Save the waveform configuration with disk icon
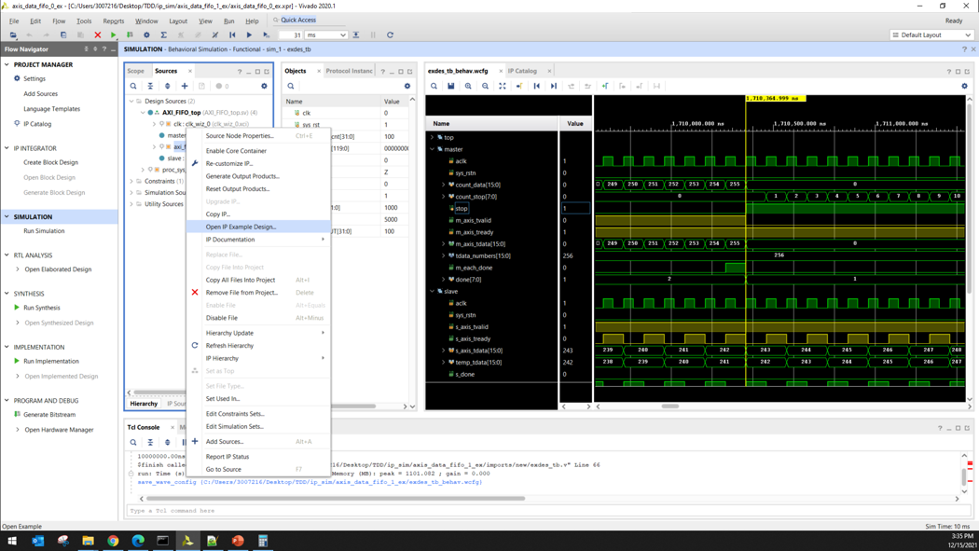The width and height of the screenshot is (979, 551). click(451, 86)
